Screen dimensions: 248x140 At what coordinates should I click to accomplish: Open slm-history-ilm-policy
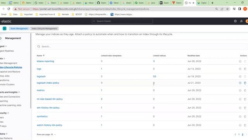click(x=48, y=108)
